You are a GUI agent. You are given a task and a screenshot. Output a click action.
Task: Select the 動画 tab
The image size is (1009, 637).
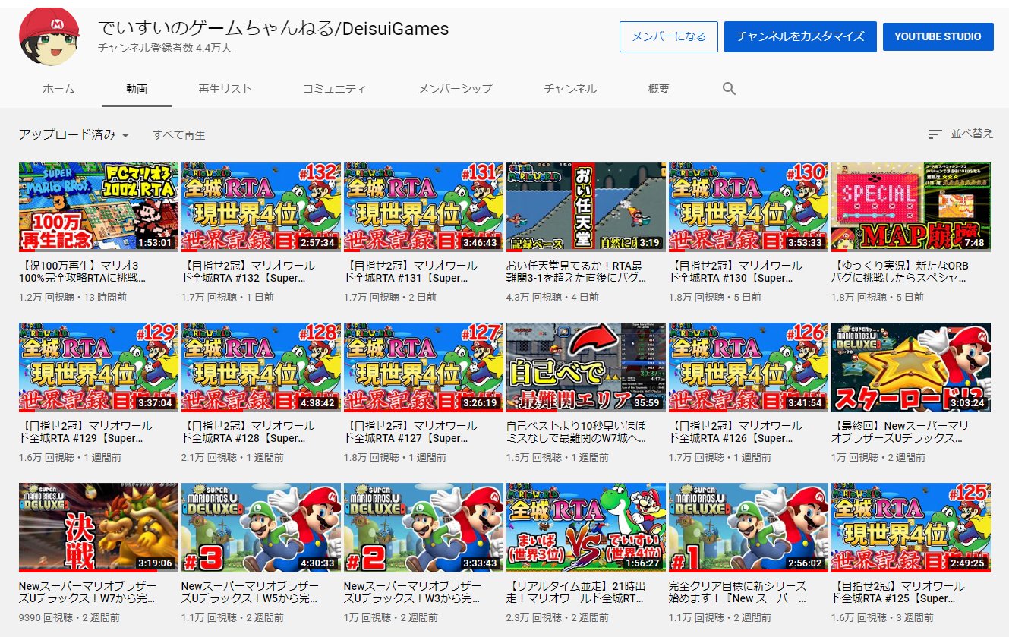pos(137,89)
